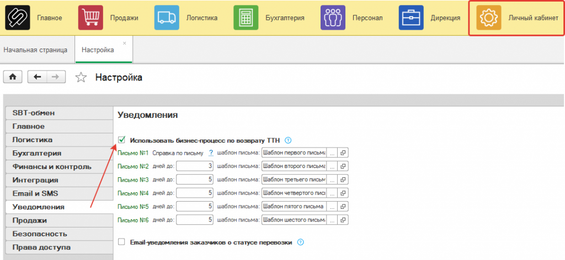565x260 pixels.
Task: Click the Шаблон пятого письма field
Action: pos(294,206)
